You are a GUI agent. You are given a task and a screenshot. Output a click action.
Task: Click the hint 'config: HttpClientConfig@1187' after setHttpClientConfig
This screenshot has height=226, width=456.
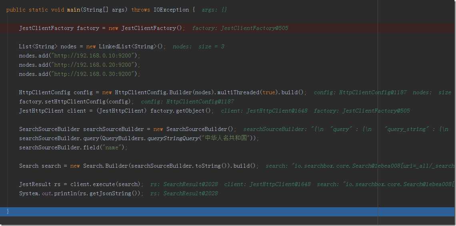coord(188,102)
